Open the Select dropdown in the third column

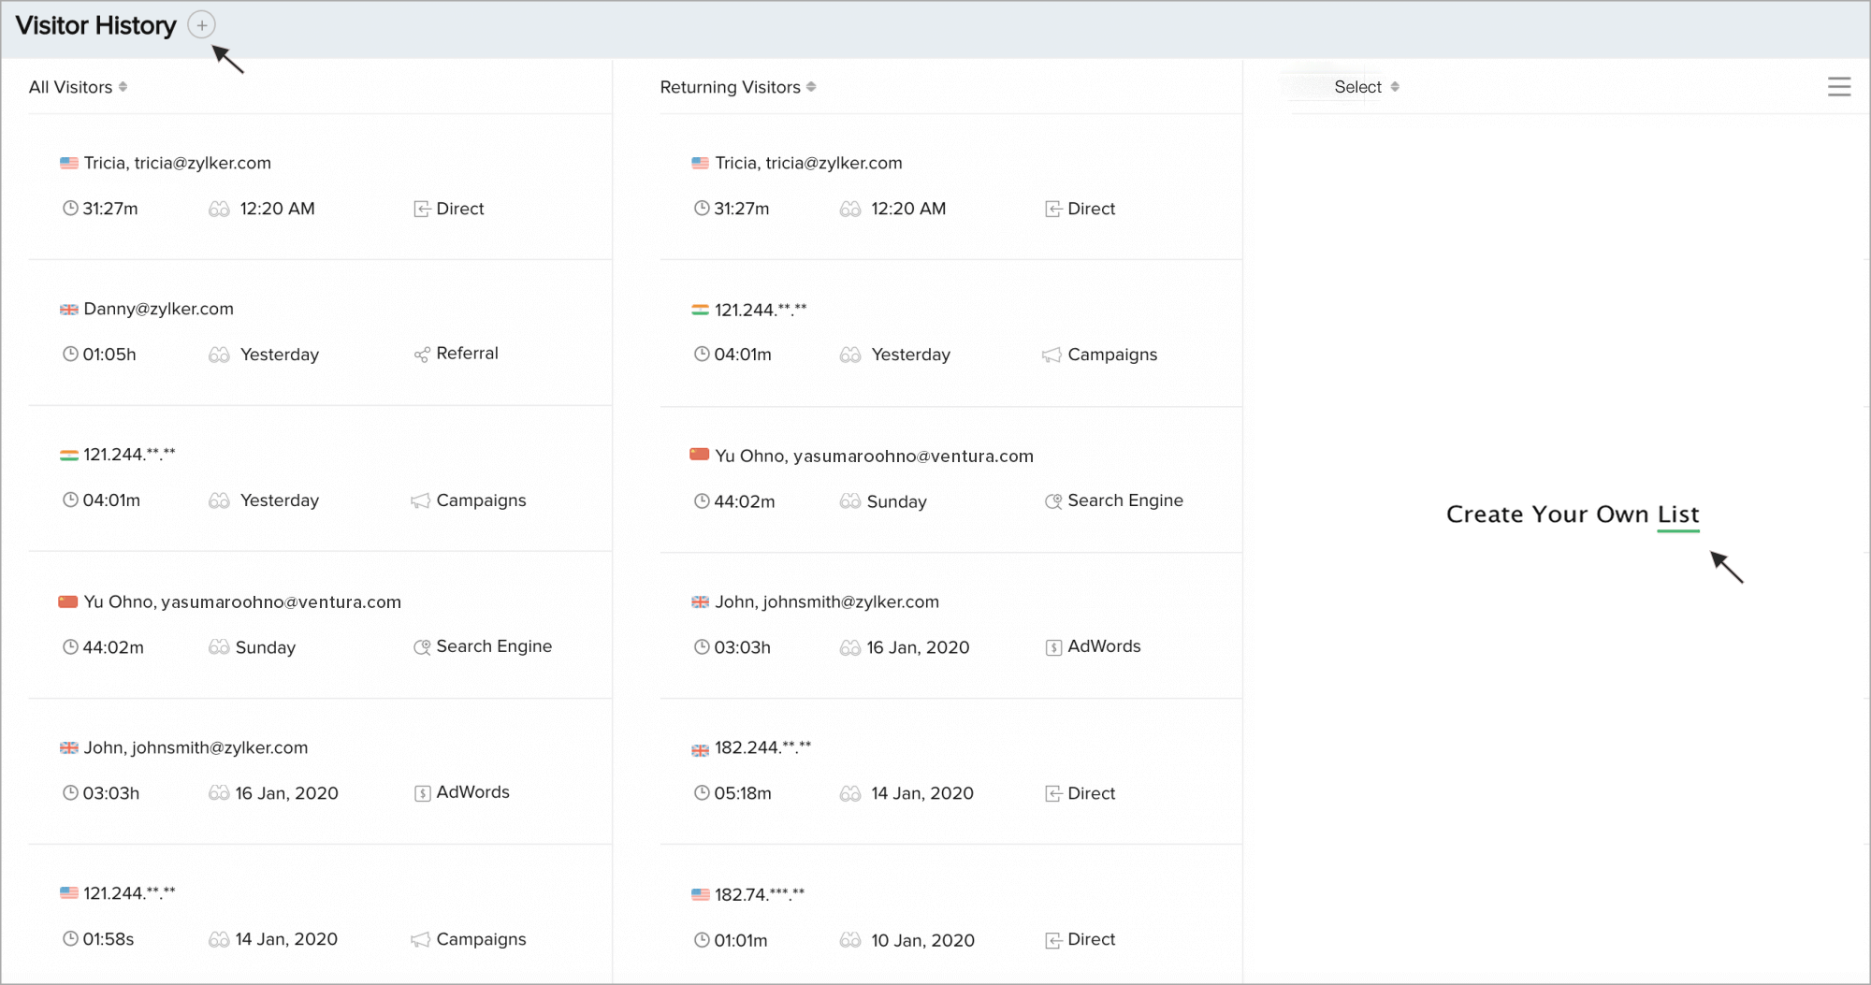click(x=1366, y=87)
